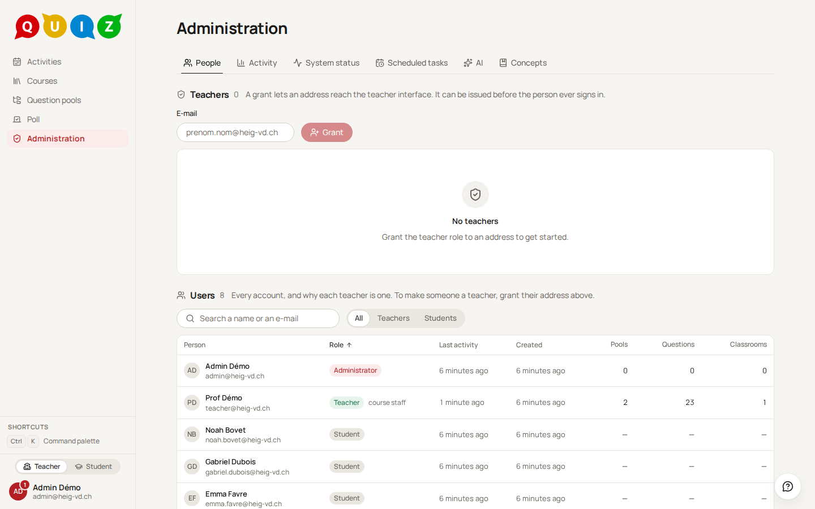Sort by Pools column header
Viewport: 815px width, 509px height.
[619, 344]
